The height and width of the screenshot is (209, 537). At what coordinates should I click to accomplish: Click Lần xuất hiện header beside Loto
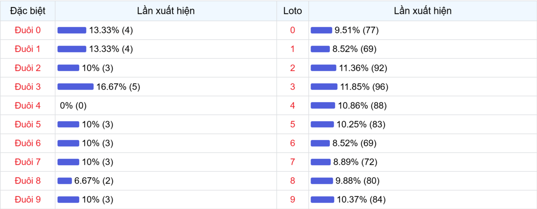tap(422, 11)
